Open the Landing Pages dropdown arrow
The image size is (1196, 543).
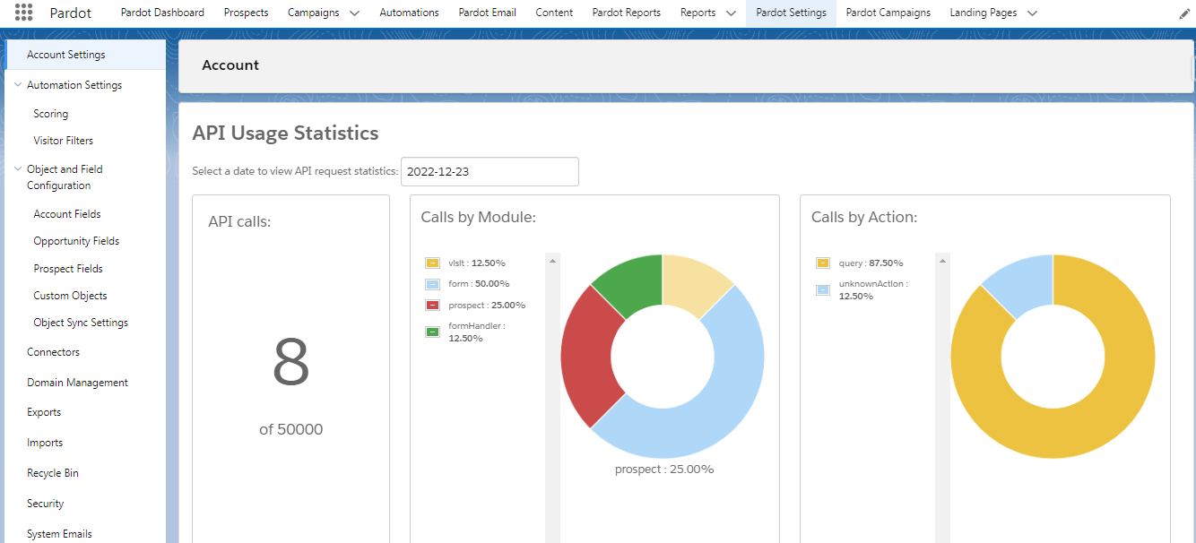[x=1032, y=13]
